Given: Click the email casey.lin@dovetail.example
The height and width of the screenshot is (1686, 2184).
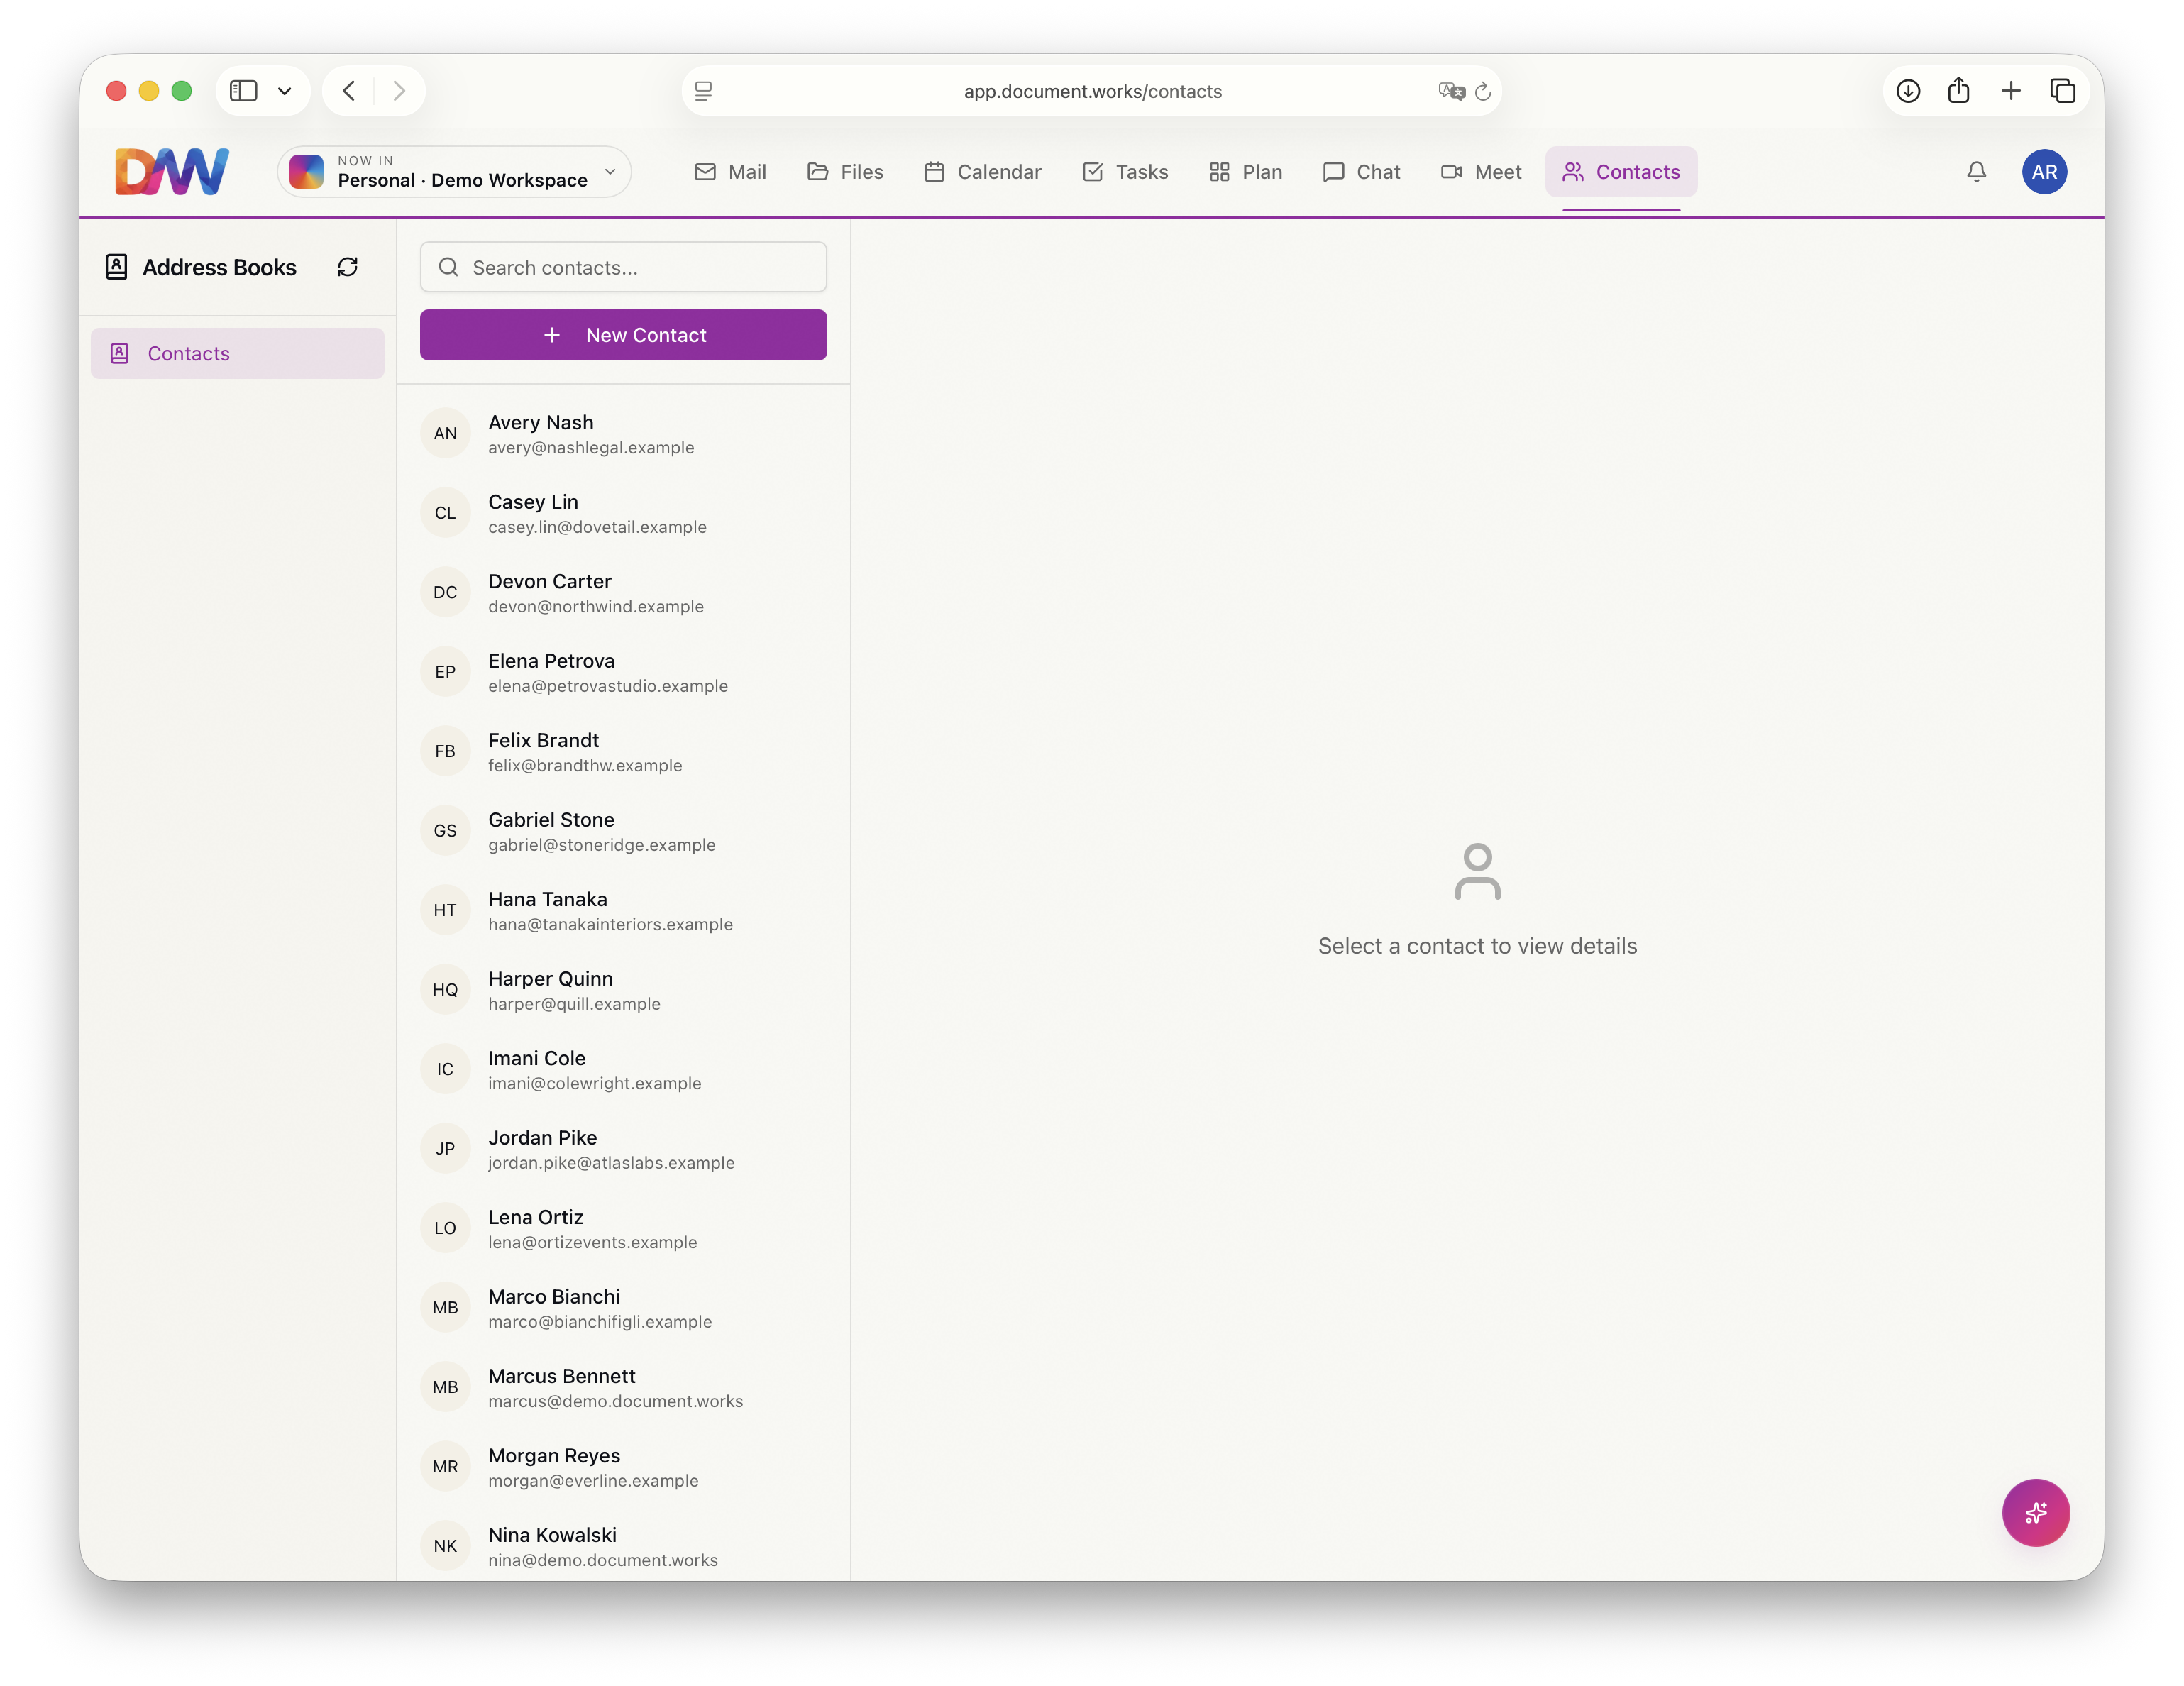Looking at the screenshot, I should (x=597, y=527).
